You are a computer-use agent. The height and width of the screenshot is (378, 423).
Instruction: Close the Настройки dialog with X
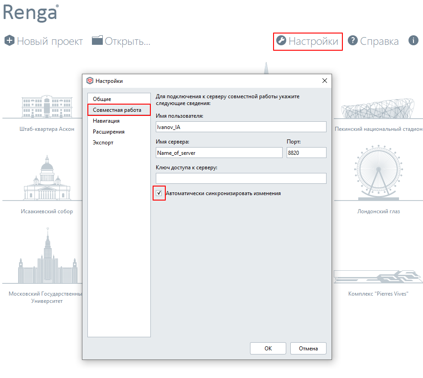coord(325,81)
